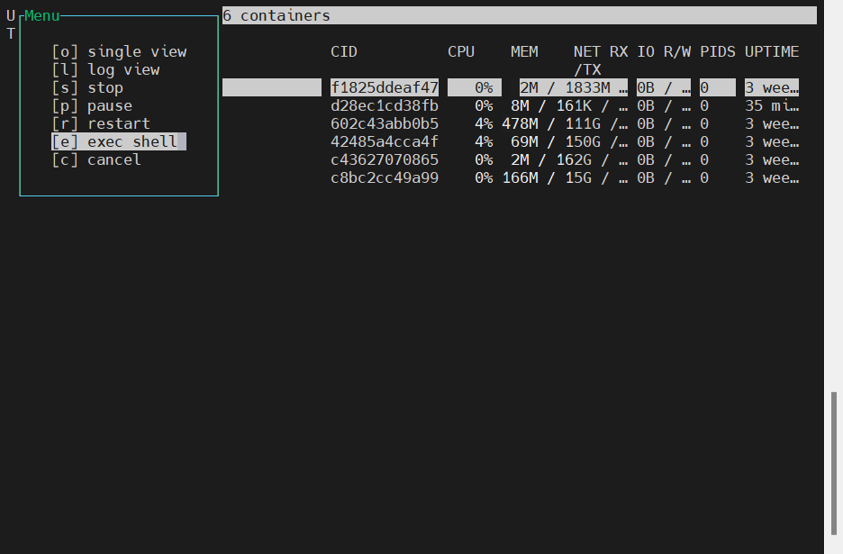
Task: Click the MEM column header
Action: [x=524, y=51]
